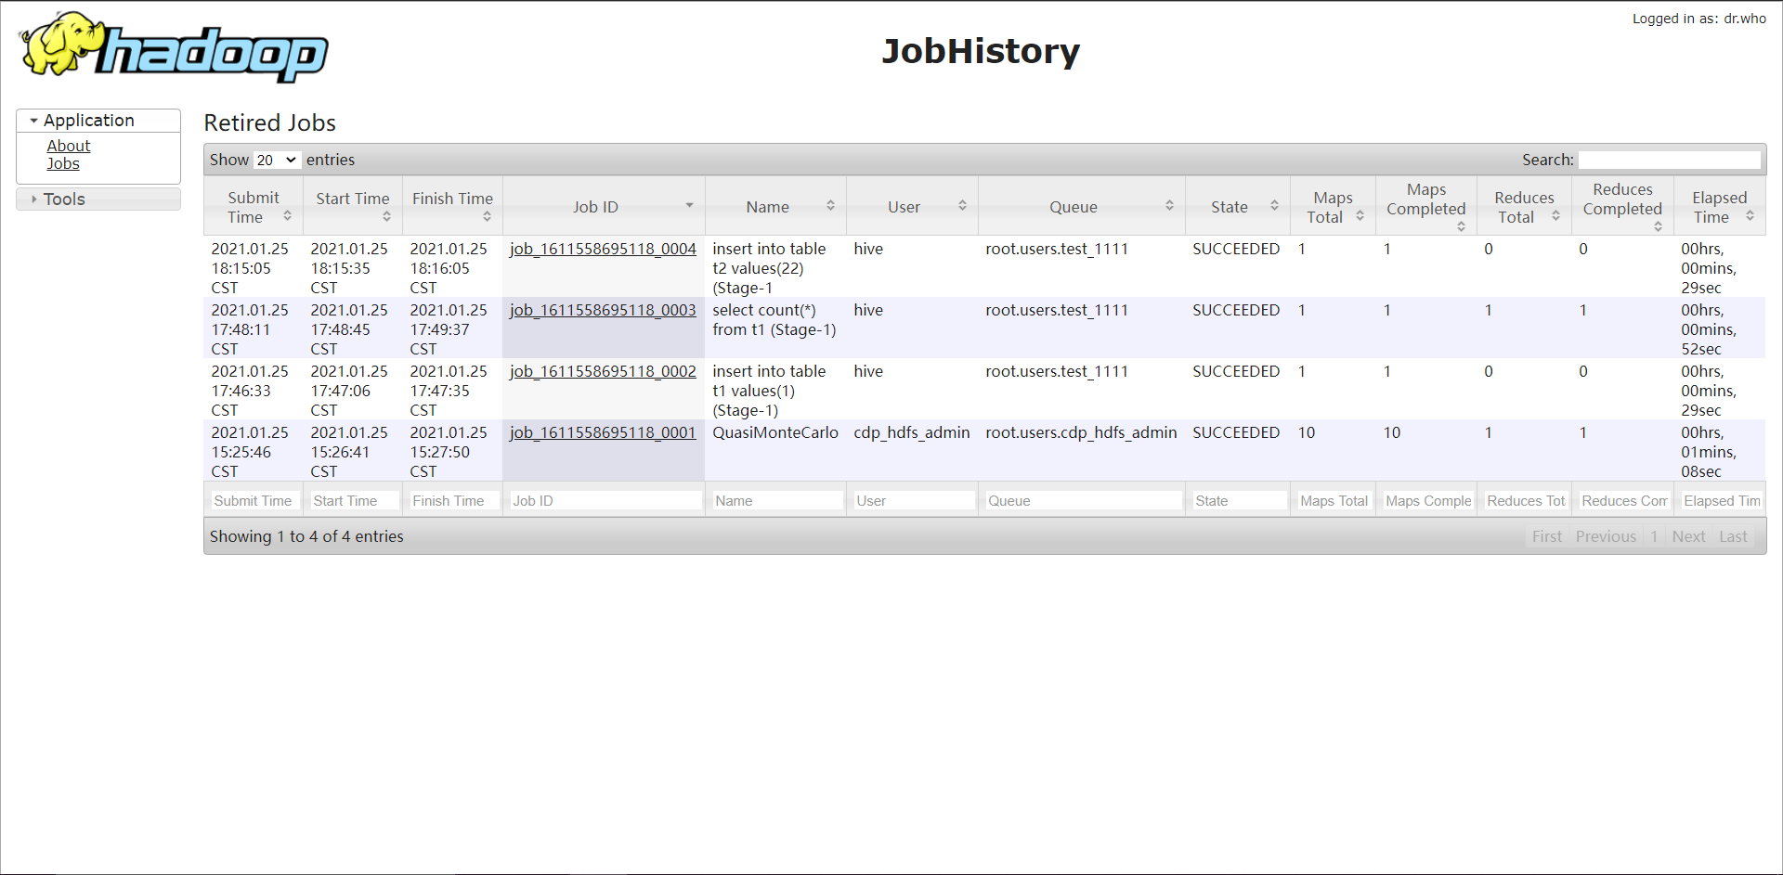This screenshot has height=875, width=1783.
Task: Sort by Finish Time column arrows
Action: (487, 217)
